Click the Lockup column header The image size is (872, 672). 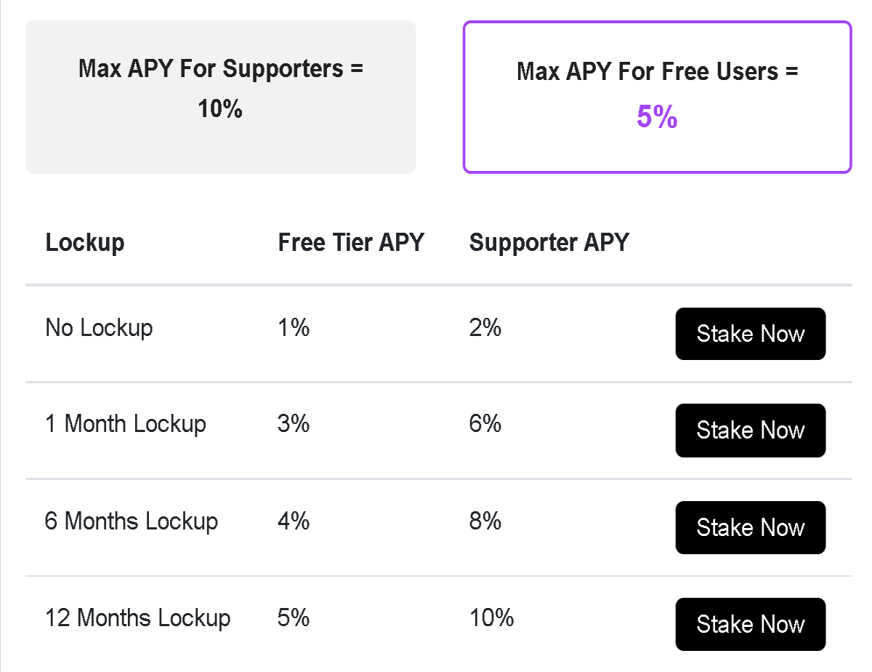pos(84,242)
